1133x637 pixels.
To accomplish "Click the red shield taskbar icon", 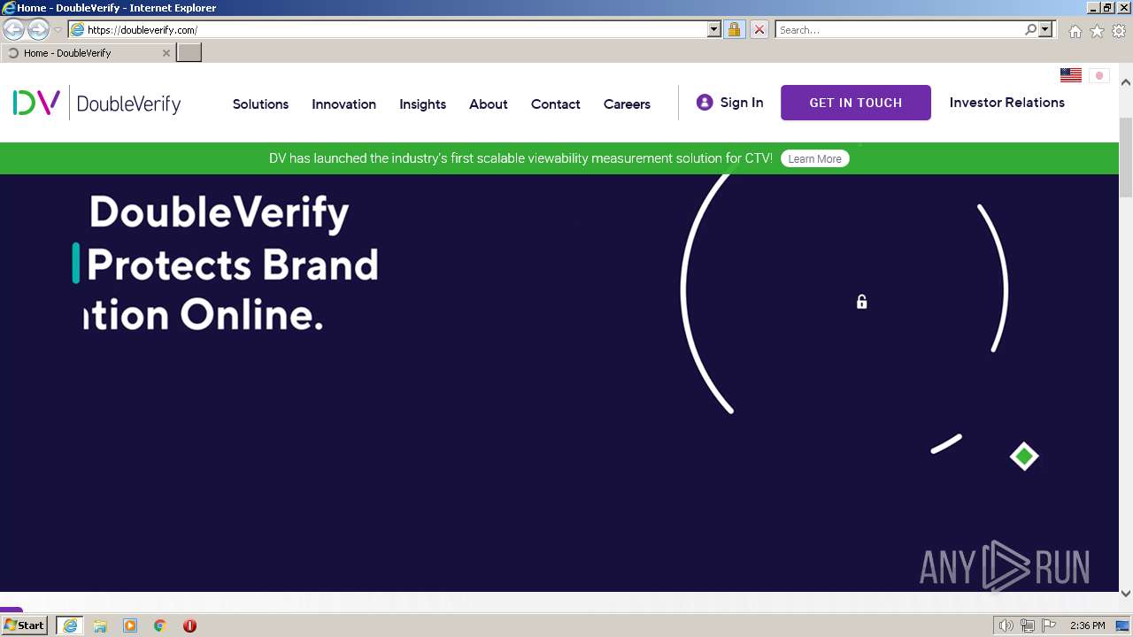I will pyautogui.click(x=189, y=625).
